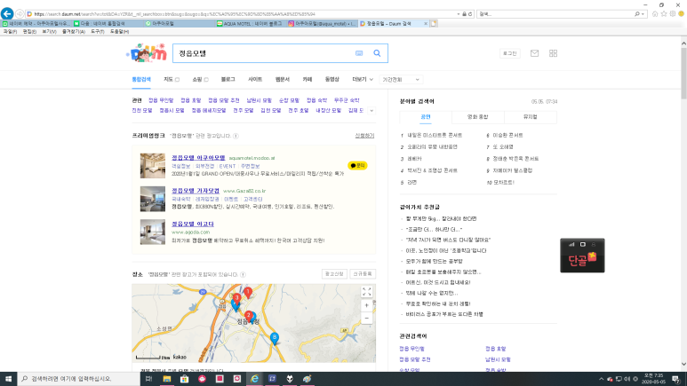The width and height of the screenshot is (687, 386).
Task: Open the 파일(F) menu
Action: coord(10,32)
